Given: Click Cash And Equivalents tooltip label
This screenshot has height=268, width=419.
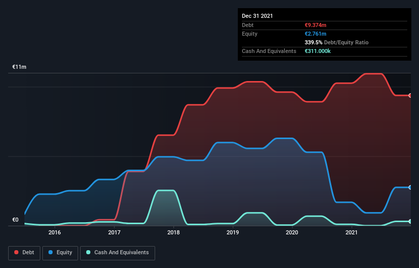Looking at the screenshot, I should point(269,51).
